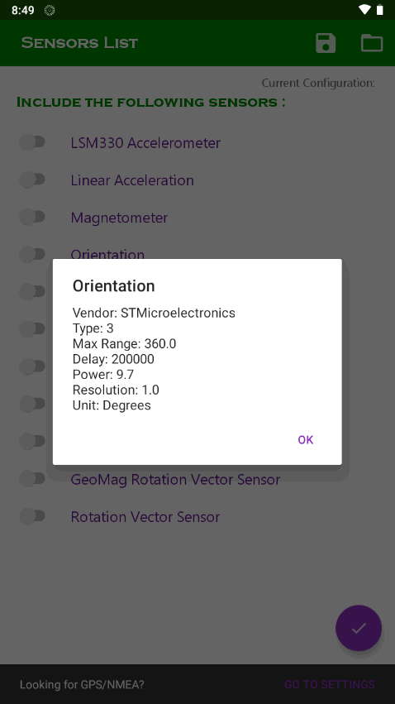Tap OK to dismiss the Orientation dialog
Image resolution: width=395 pixels, height=704 pixels.
click(305, 439)
